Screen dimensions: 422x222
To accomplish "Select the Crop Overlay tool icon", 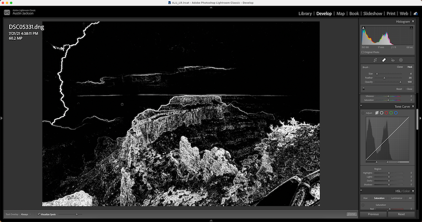I will [375, 60].
